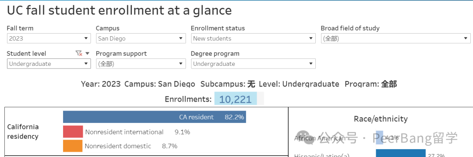Open the Student level options caret
The width and height of the screenshot is (473, 157).
(88, 54)
